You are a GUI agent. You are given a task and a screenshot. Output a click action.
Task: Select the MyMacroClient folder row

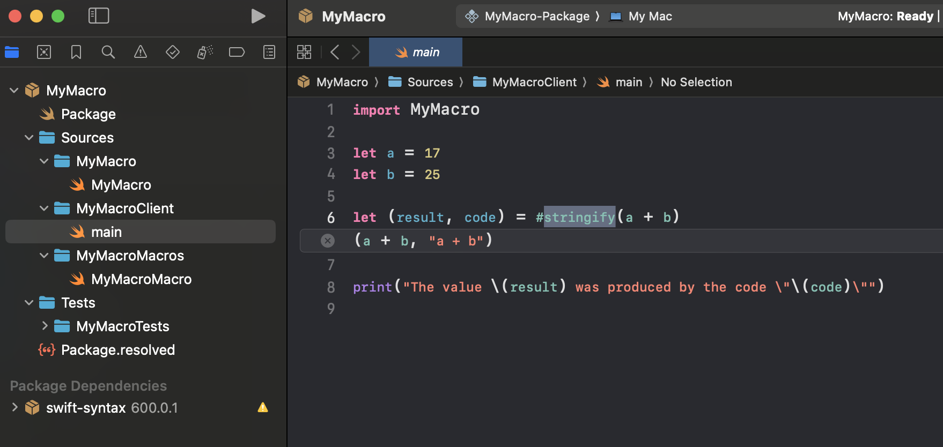coord(141,208)
